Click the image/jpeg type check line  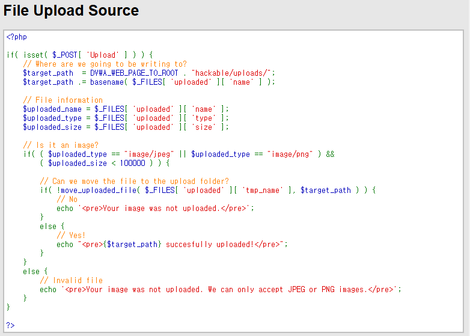tap(179, 154)
